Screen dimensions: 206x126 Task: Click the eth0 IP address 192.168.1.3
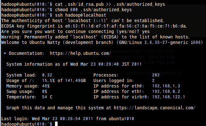click(x=166, y=86)
